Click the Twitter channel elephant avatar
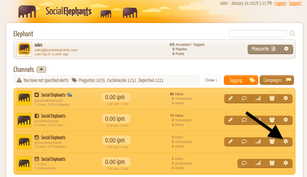Image resolution: width=307 pixels, height=177 pixels. pyautogui.click(x=24, y=98)
